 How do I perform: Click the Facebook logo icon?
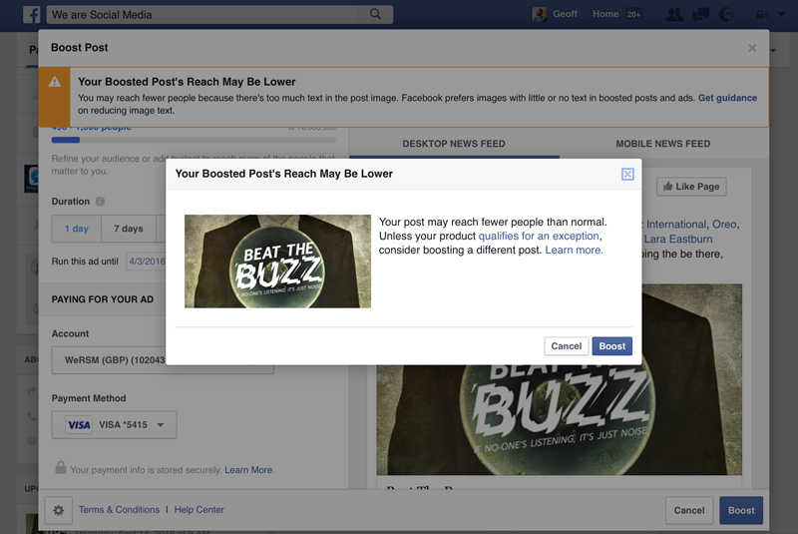click(x=31, y=15)
